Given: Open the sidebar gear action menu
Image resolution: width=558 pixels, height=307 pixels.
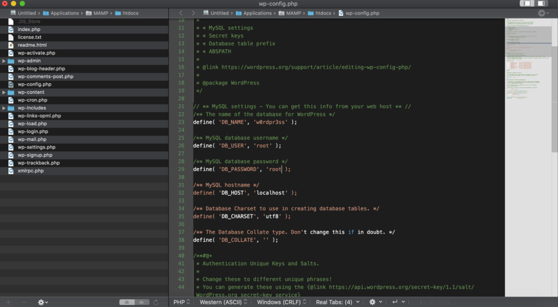Looking at the screenshot, I should coord(43,302).
